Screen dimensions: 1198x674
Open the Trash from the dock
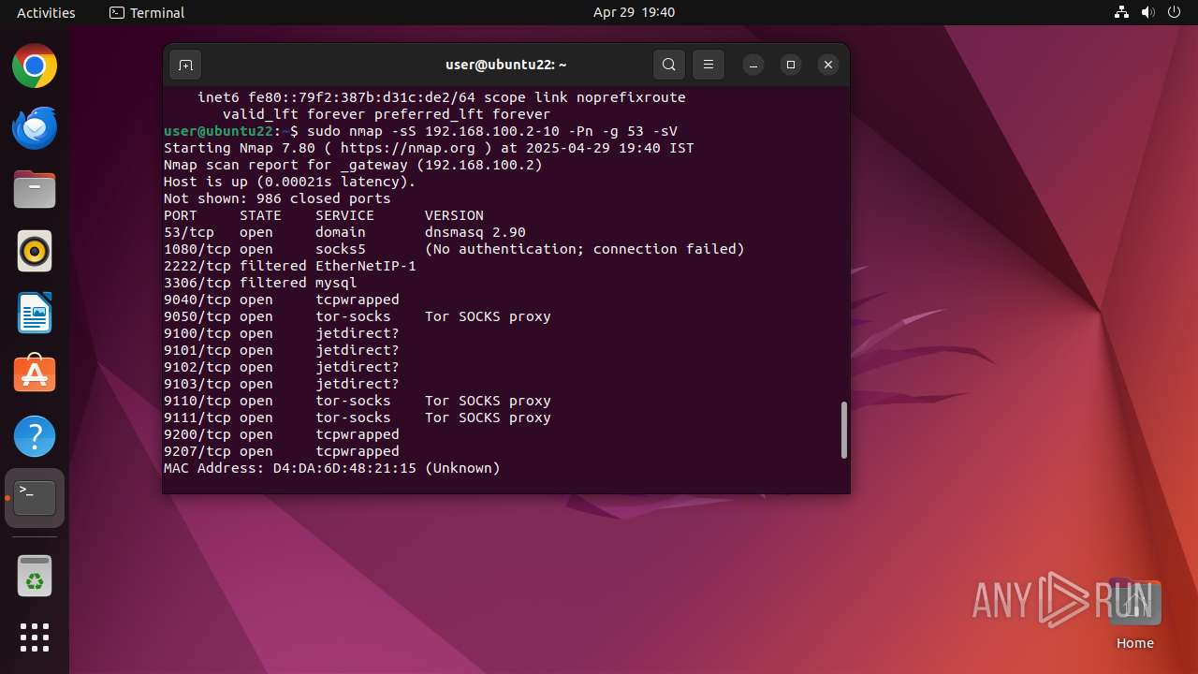pos(35,576)
